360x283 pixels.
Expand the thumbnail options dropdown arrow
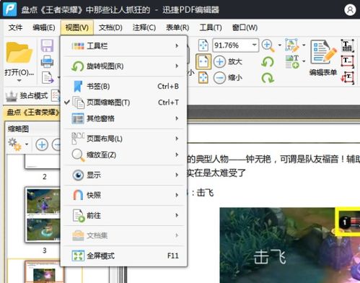coord(27,144)
